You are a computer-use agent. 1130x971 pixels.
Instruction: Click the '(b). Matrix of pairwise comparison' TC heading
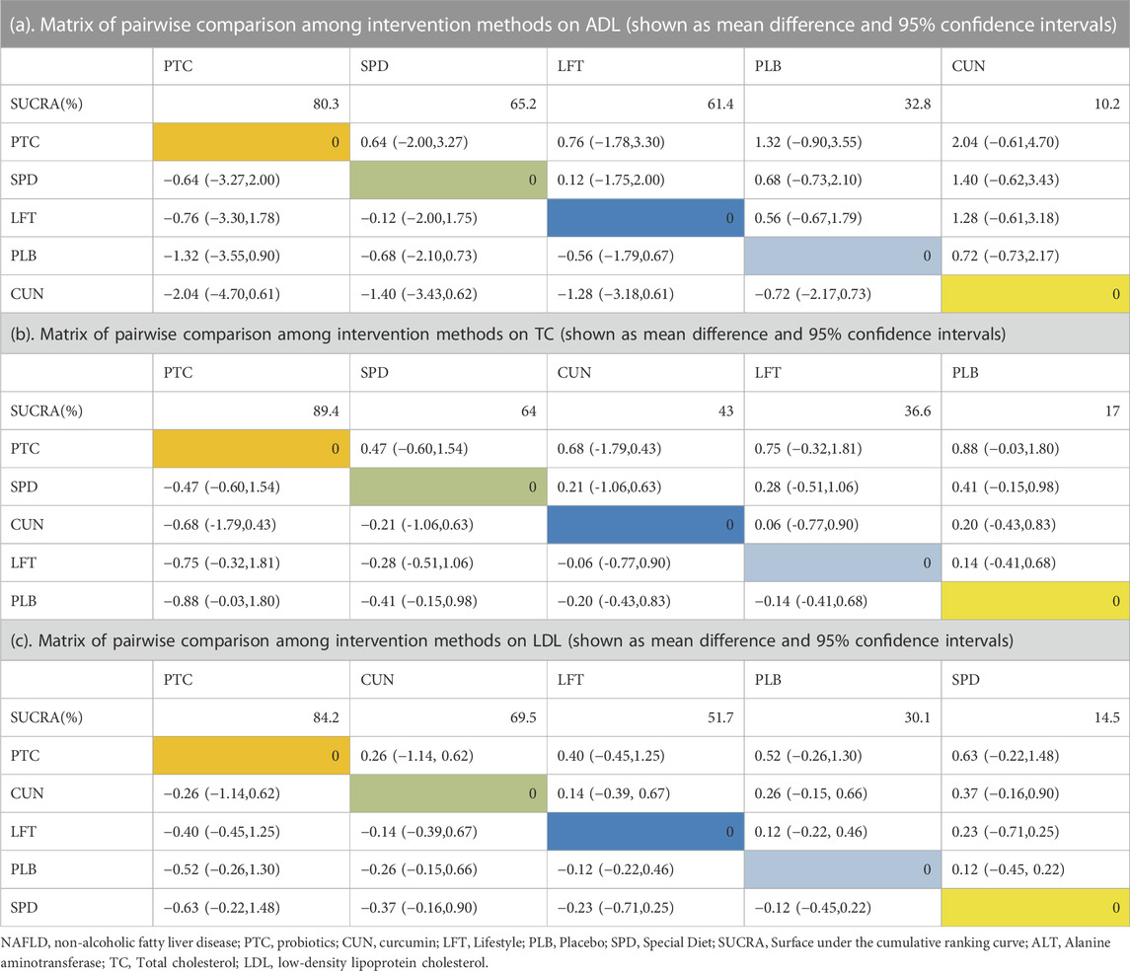click(x=508, y=335)
